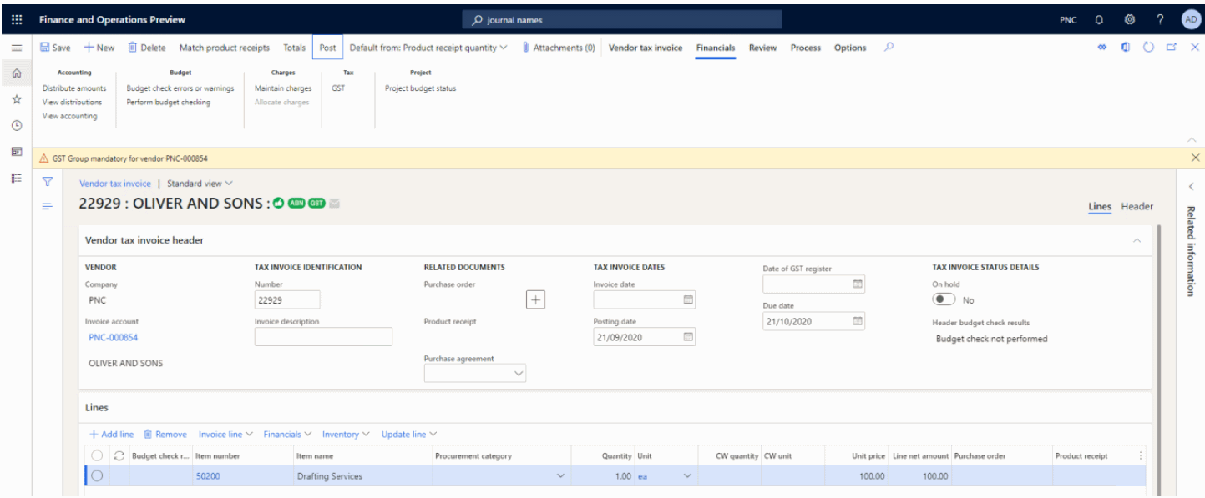Select all lines header circle
Image resolution: width=1205 pixels, height=498 pixels.
(x=97, y=455)
